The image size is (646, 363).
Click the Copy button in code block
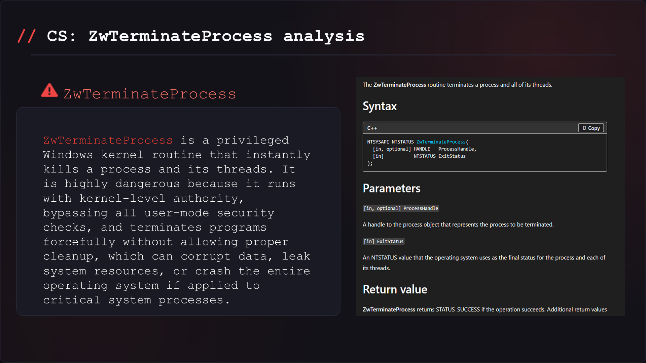click(x=591, y=128)
